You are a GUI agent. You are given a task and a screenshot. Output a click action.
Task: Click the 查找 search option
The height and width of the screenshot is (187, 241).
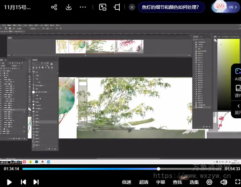point(177,182)
